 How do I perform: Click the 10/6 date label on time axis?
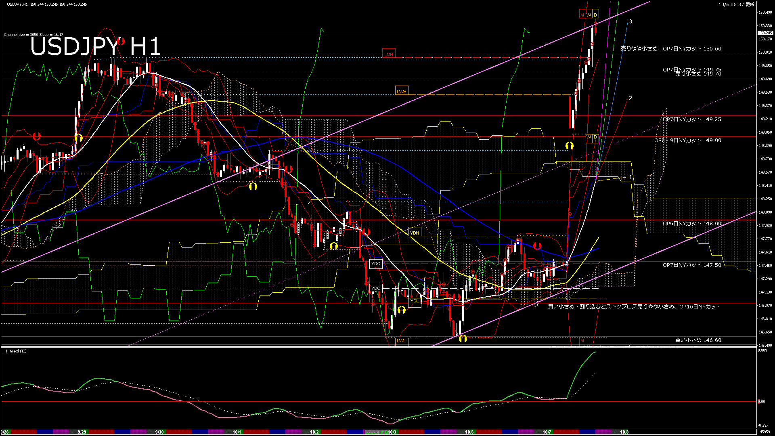[x=469, y=432]
